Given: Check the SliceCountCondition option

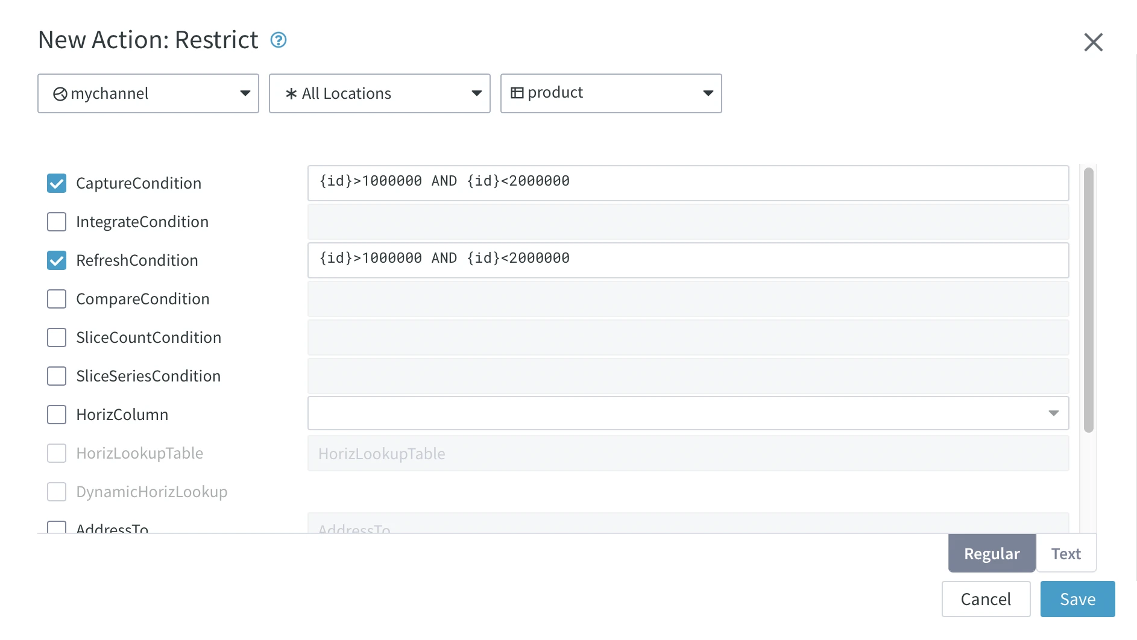Looking at the screenshot, I should [56, 337].
